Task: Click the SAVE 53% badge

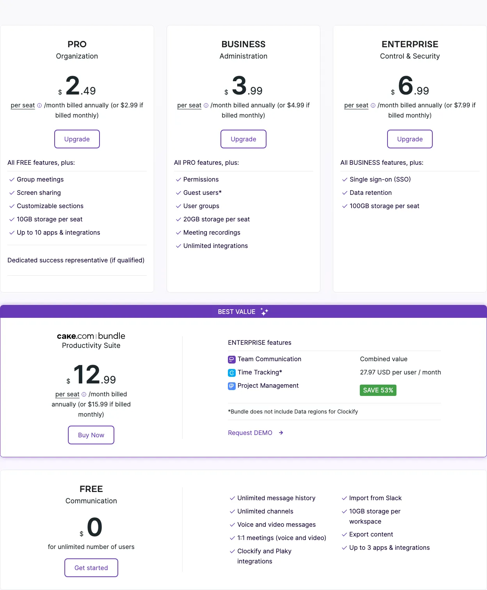Action: click(x=378, y=390)
